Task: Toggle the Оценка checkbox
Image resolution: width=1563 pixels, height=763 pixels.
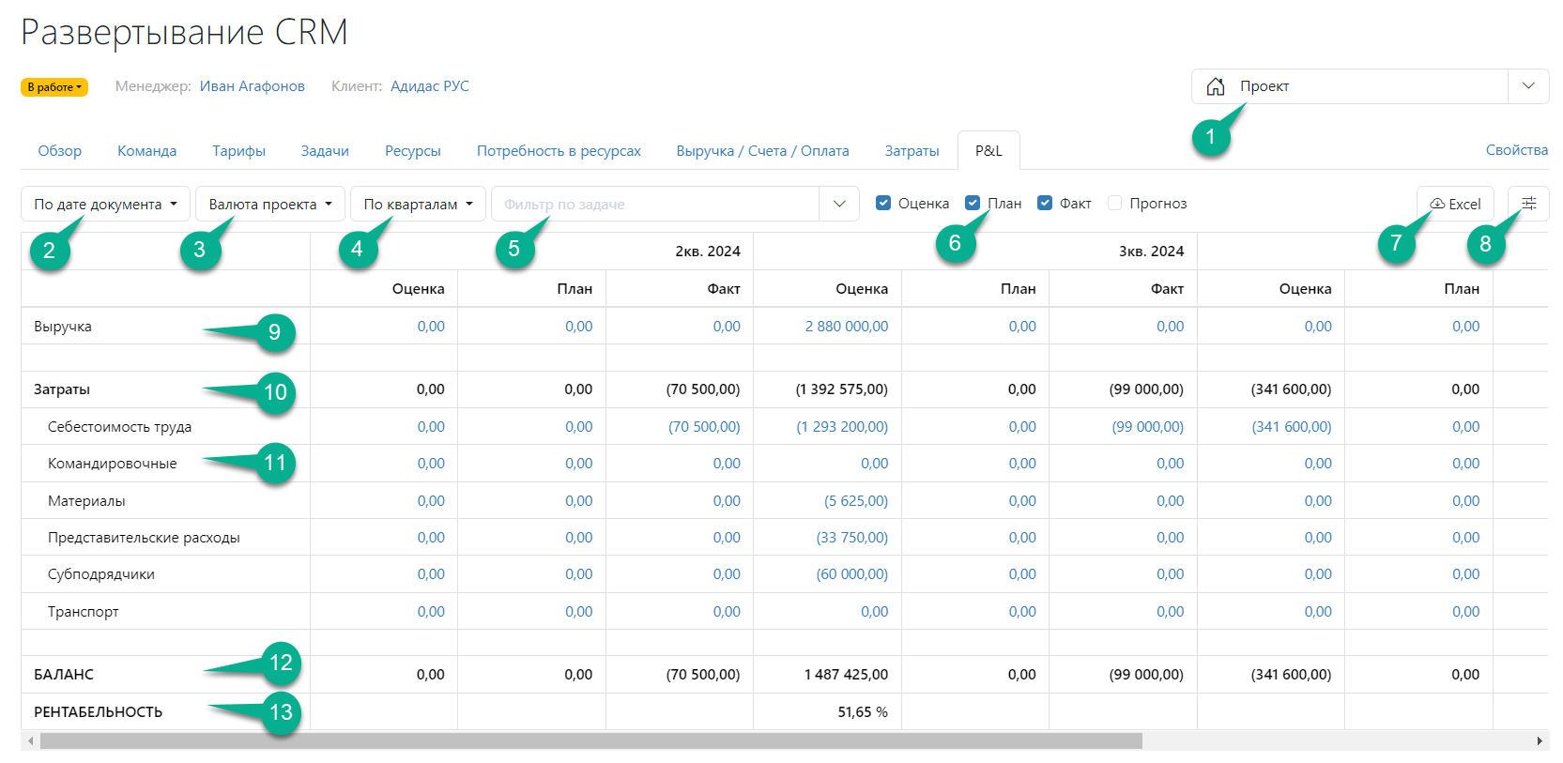Action: click(x=883, y=203)
